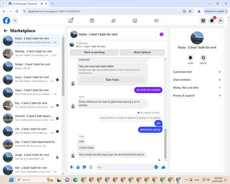Open Visconti 2 bed 2 bath conversation
Screen dimensions: 230x184
(x=31, y=118)
